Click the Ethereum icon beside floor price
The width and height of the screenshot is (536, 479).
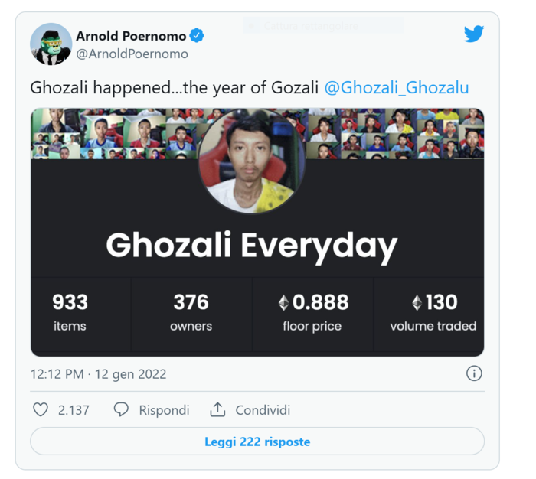(283, 303)
